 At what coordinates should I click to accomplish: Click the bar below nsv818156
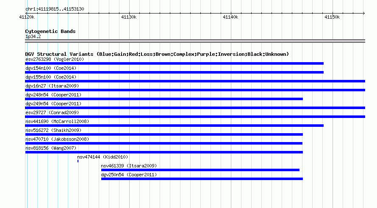point(164,152)
